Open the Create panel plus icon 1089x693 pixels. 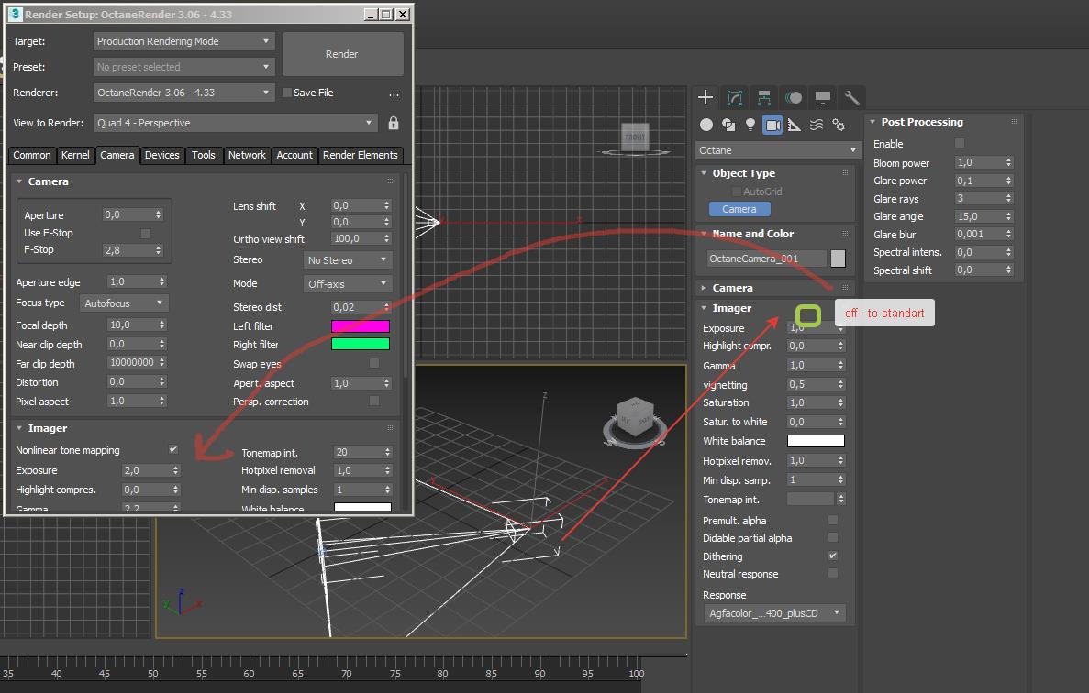point(705,98)
